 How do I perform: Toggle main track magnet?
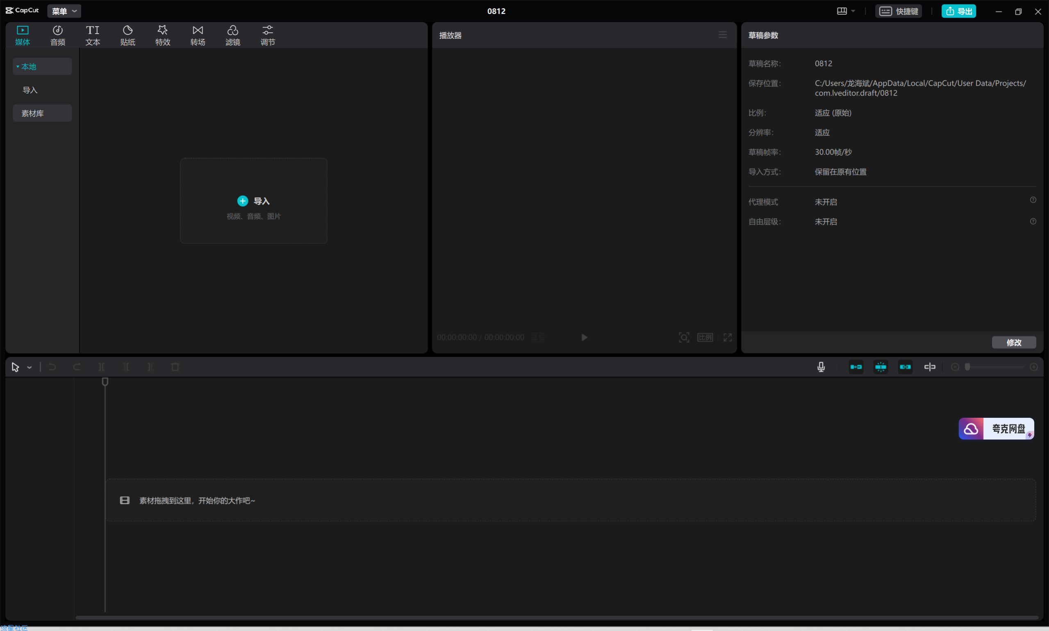tap(856, 367)
